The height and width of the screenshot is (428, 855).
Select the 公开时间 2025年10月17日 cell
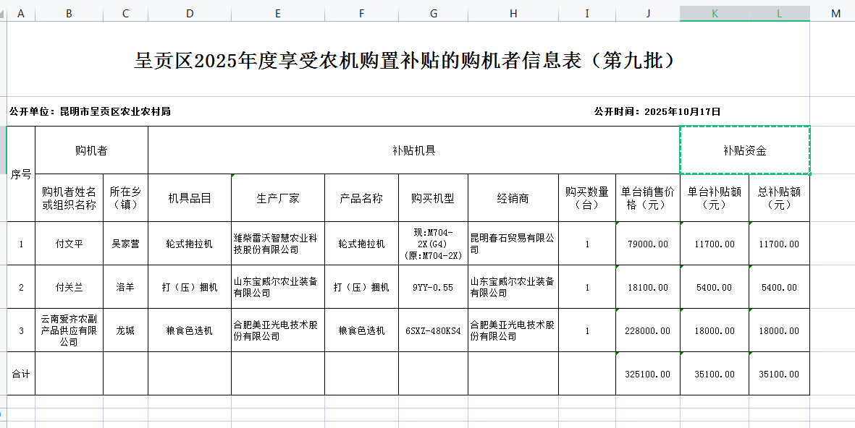657,111
